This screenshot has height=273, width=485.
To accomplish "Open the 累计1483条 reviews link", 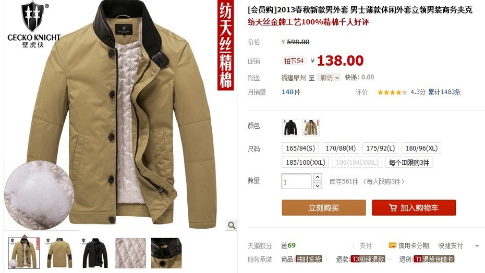I will (x=444, y=92).
